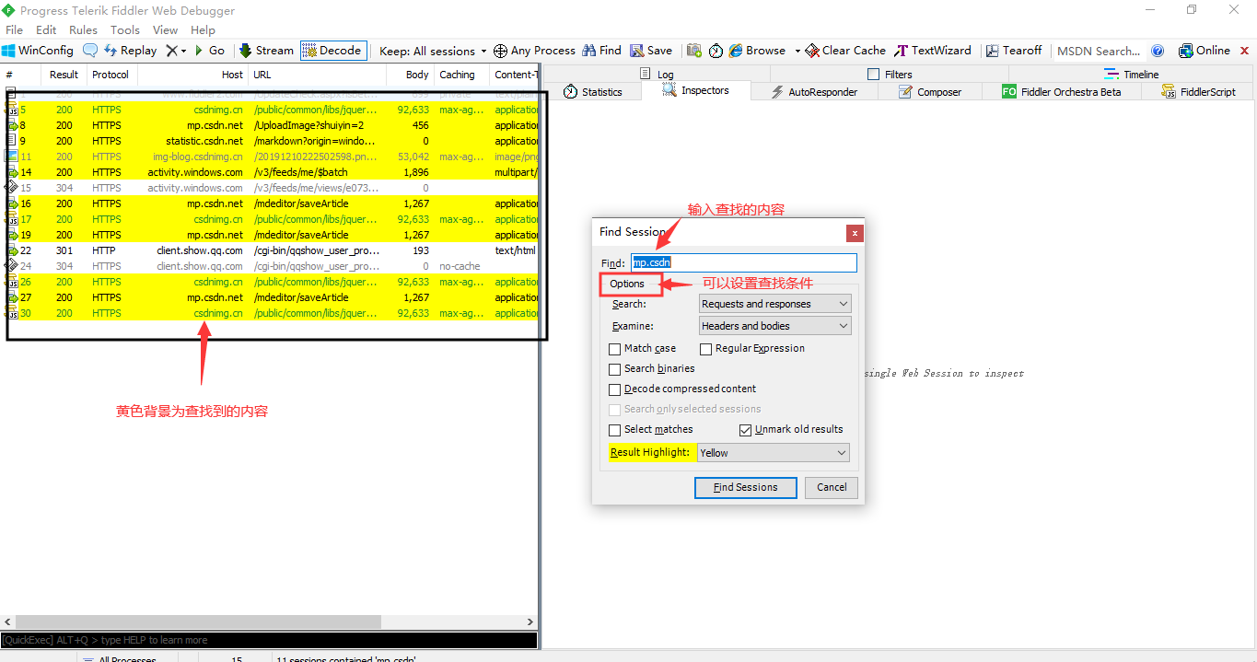Click the MSDN Search box
Image resolution: width=1257 pixels, height=662 pixels.
pos(1100,51)
